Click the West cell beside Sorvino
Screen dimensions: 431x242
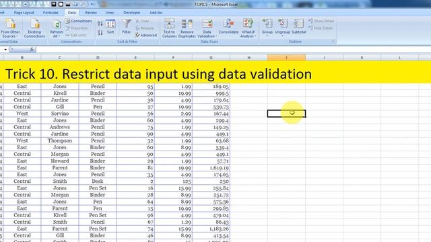[x=22, y=114]
